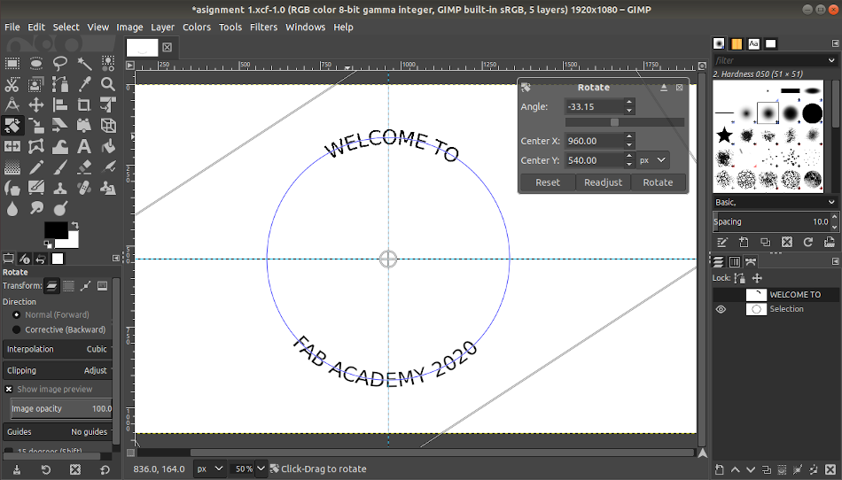Select the Flip tool
The width and height of the screenshot is (842, 480).
click(x=12, y=146)
